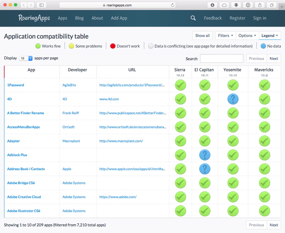
Task: Click Adapter Mavericks green checkmark icon
Action: pyautogui.click(x=264, y=141)
